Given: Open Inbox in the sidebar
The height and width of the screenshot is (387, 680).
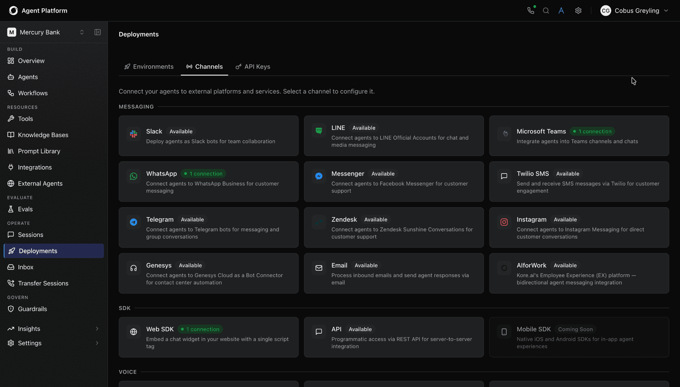Looking at the screenshot, I should click(54, 267).
